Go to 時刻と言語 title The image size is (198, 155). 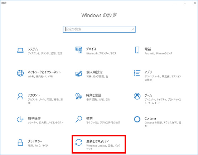click(x=94, y=95)
